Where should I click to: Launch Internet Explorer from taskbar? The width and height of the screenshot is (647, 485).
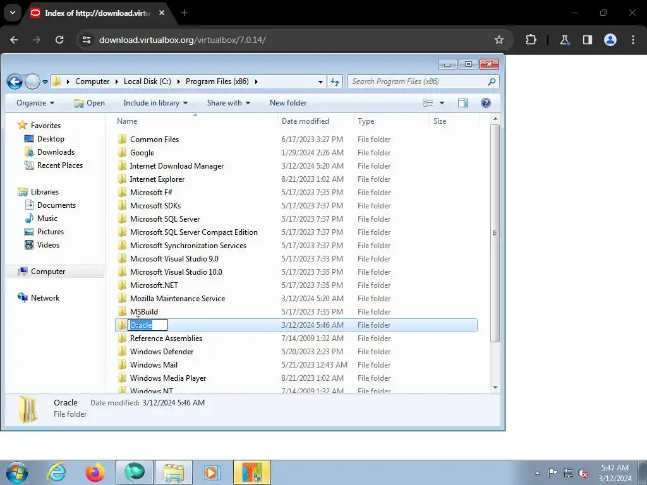point(56,472)
